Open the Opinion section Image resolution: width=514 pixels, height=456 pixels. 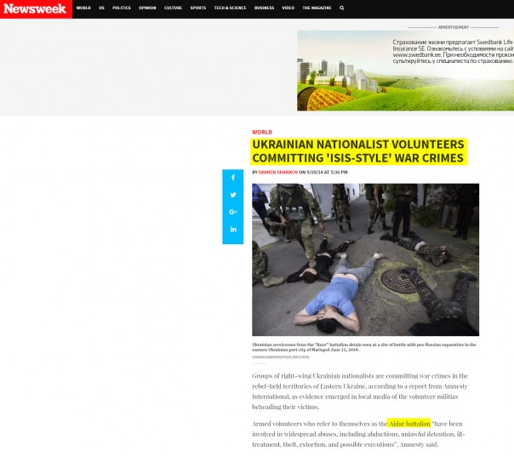tap(147, 8)
